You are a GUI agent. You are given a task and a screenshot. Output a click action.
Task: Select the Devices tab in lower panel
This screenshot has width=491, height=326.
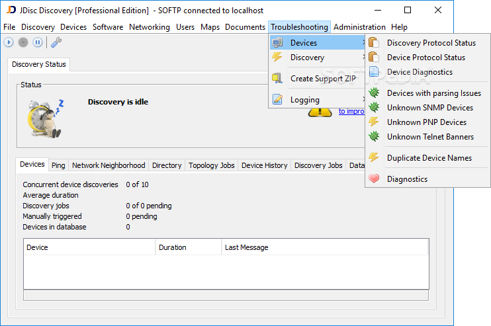(32, 164)
